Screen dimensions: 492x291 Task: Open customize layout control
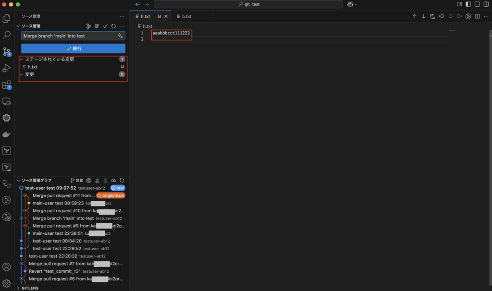(x=459, y=4)
